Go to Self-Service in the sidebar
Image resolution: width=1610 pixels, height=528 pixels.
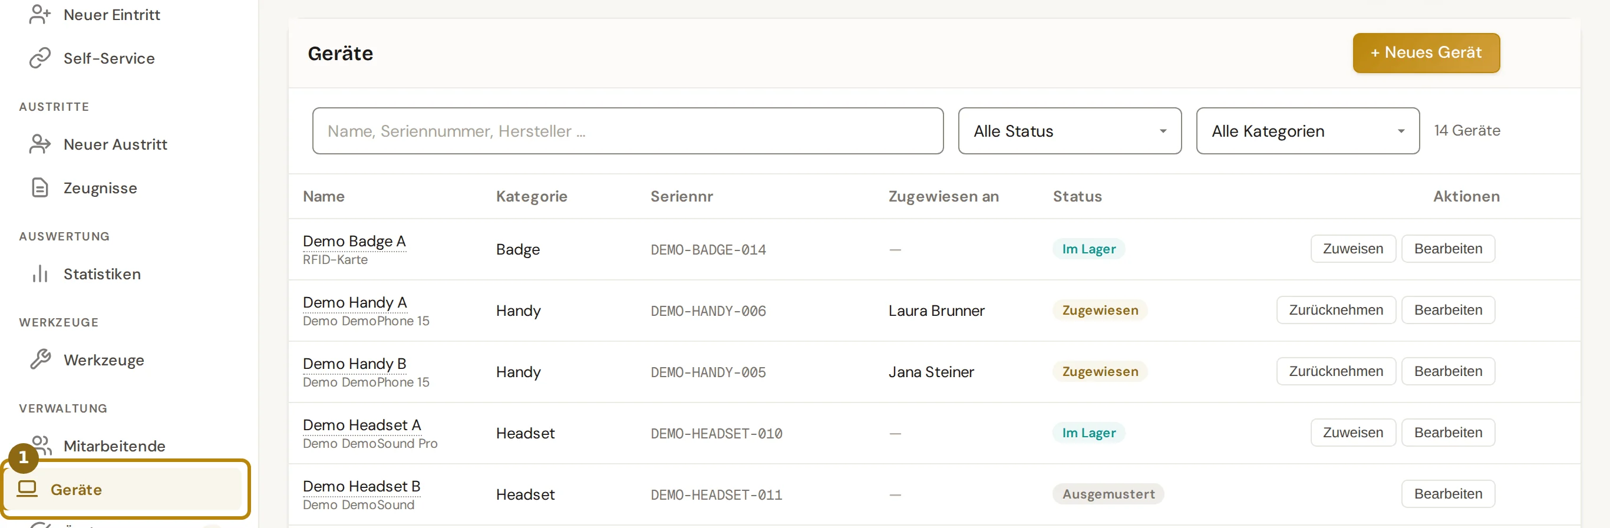point(109,58)
